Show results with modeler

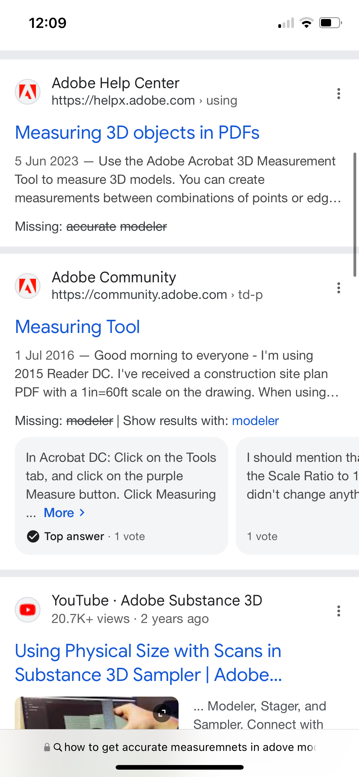(255, 420)
